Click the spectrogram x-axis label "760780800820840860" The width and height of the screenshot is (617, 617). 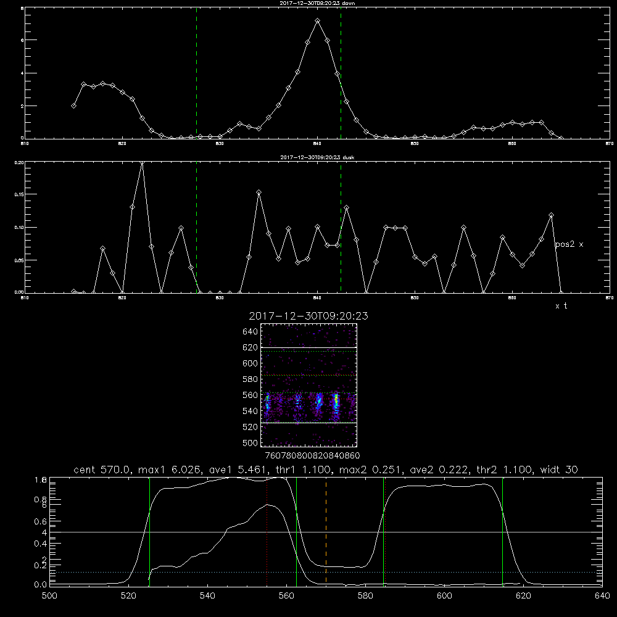(312, 456)
